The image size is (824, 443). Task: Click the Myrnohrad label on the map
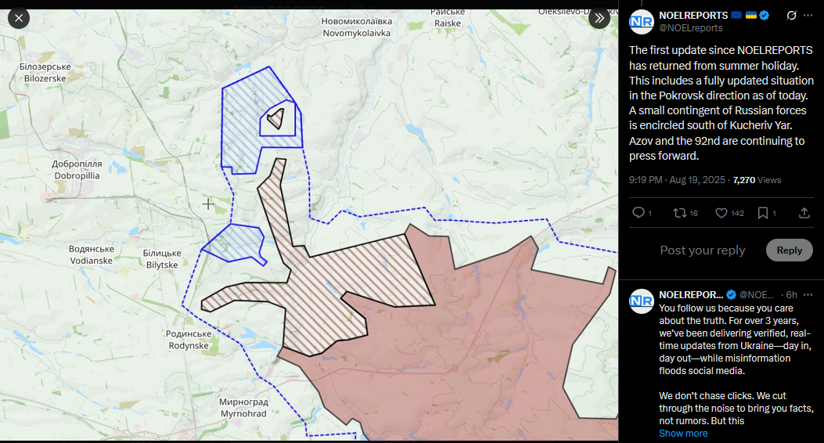tap(243, 408)
